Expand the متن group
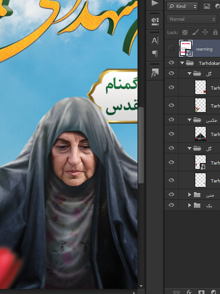220x294 pixels. point(189,195)
